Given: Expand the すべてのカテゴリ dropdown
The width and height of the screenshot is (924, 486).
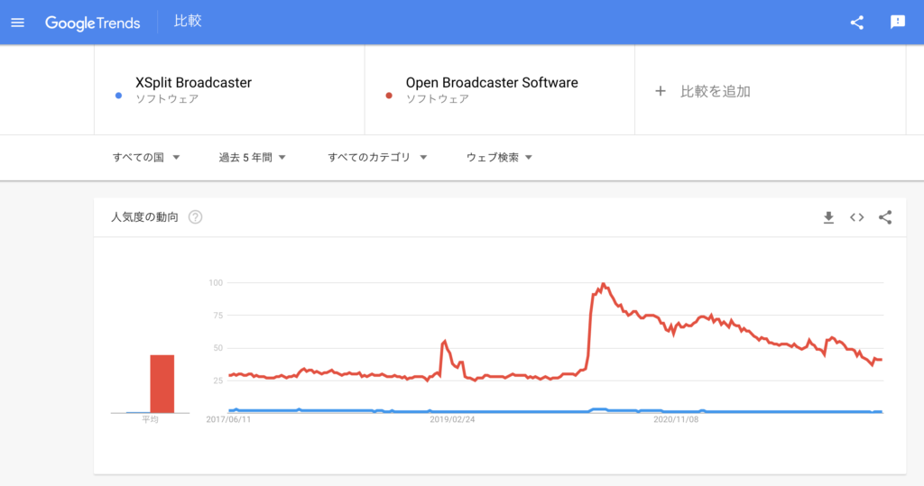Looking at the screenshot, I should click(377, 157).
